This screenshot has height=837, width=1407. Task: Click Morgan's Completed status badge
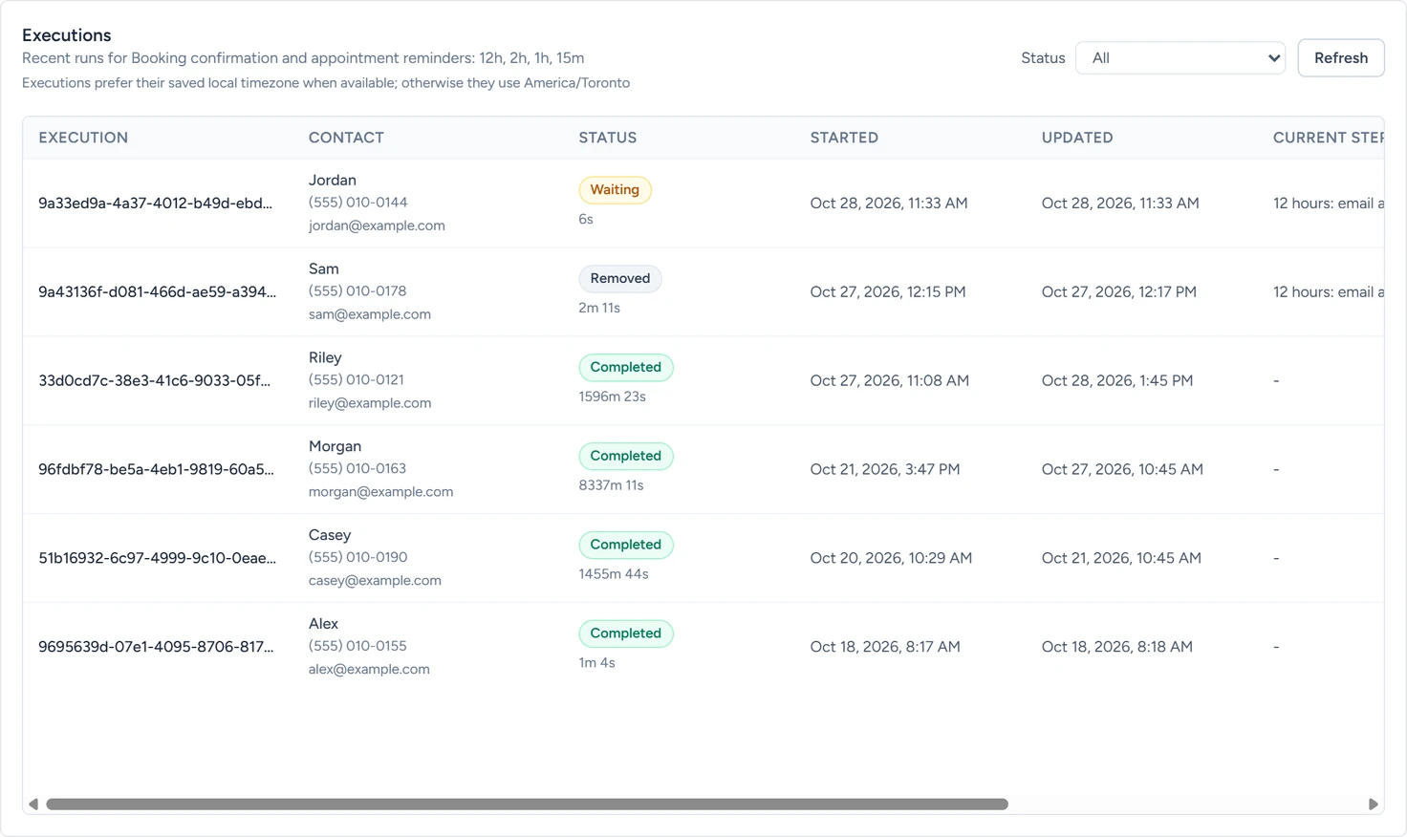coord(626,457)
